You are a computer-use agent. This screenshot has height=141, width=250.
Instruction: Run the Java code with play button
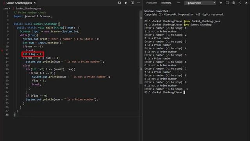point(126,3)
